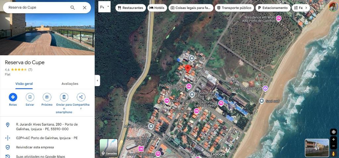Image resolution: width=339 pixels, height=158 pixels.
Task: Copy plus code G2P4+6C Porto de Galinhas
Action: tap(47, 138)
